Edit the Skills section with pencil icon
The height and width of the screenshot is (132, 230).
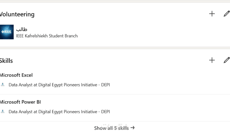(x=227, y=60)
